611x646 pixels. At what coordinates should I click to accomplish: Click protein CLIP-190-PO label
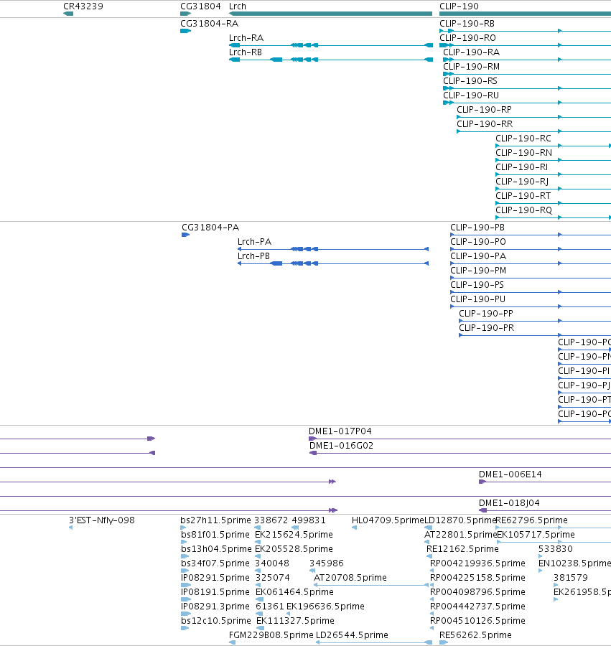click(x=478, y=242)
